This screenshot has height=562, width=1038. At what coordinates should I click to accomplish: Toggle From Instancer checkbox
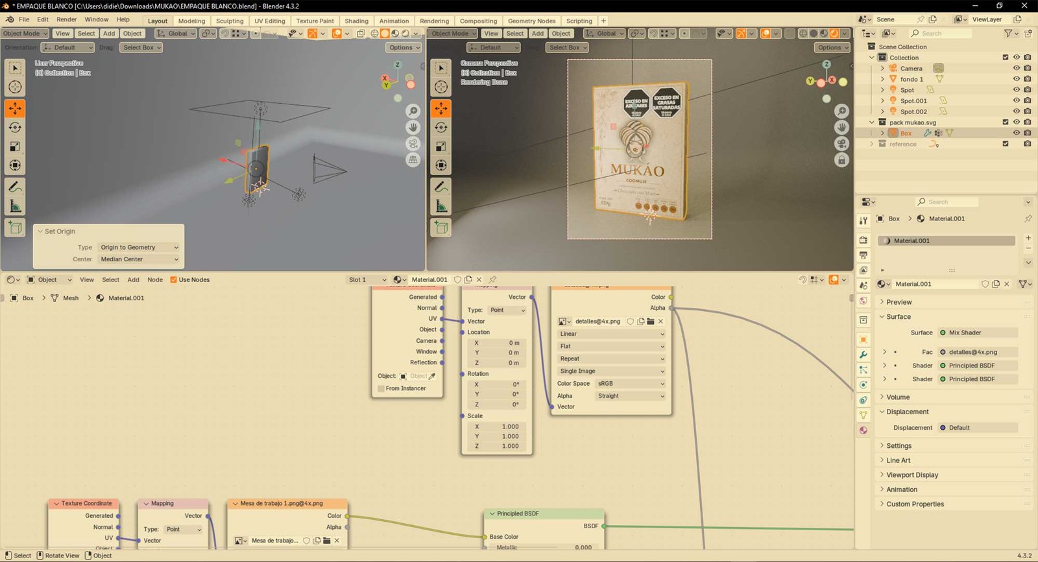[x=381, y=388]
